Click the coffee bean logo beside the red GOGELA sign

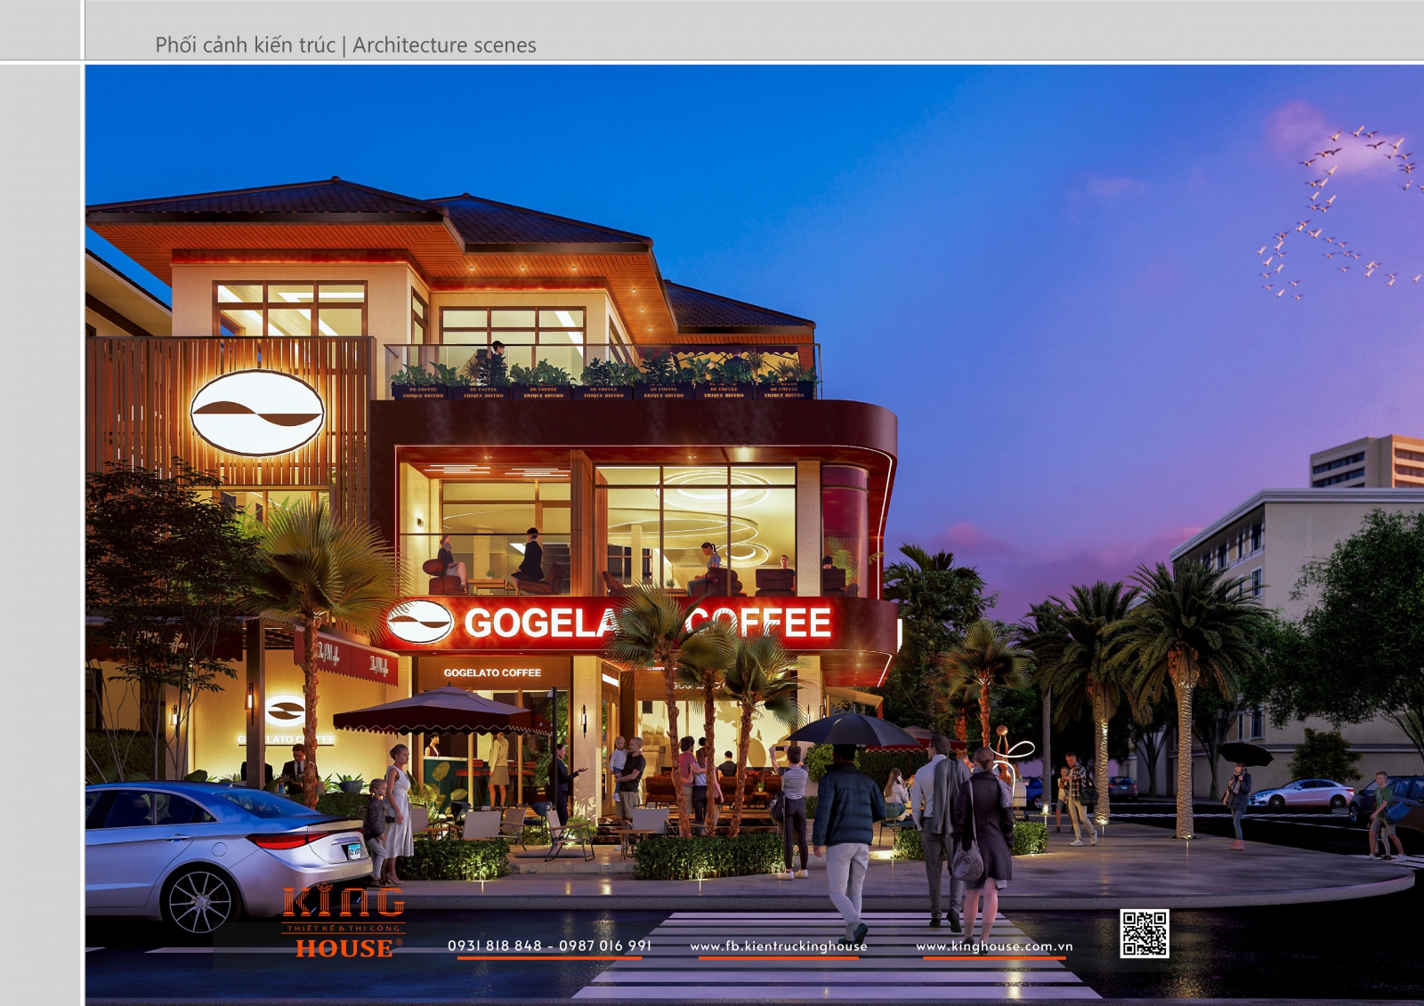tap(419, 622)
